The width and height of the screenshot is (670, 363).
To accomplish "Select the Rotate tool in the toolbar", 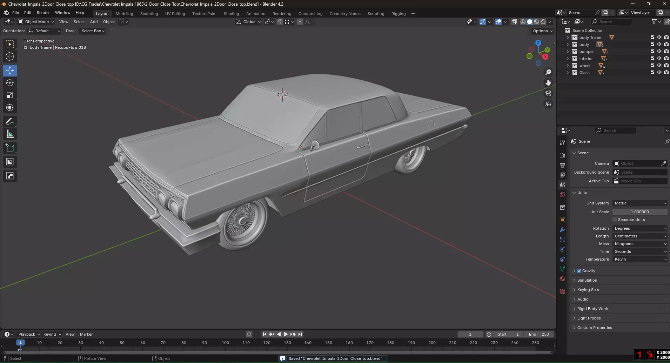I will 10,83.
